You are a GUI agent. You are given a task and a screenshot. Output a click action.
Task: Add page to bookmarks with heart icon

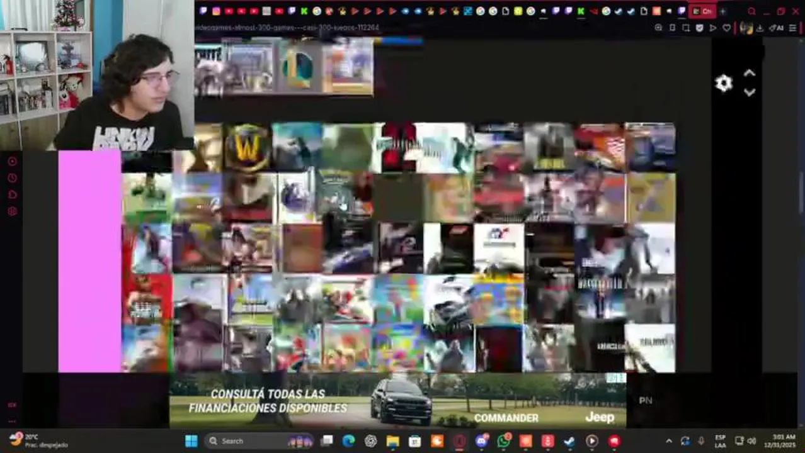726,28
